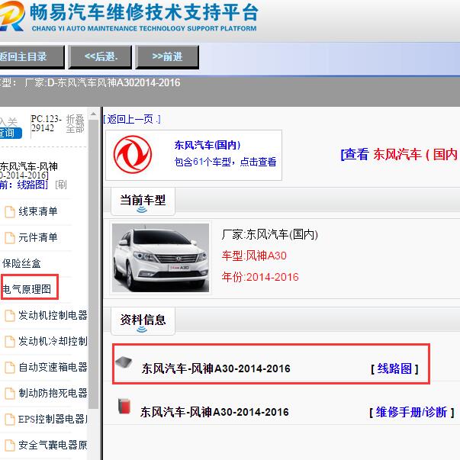Click the blue 查询 search button
The width and height of the screenshot is (460, 460).
click(x=11, y=133)
